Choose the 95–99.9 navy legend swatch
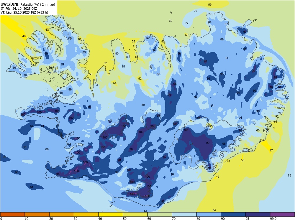 pyautogui.click(x=258, y=215)
